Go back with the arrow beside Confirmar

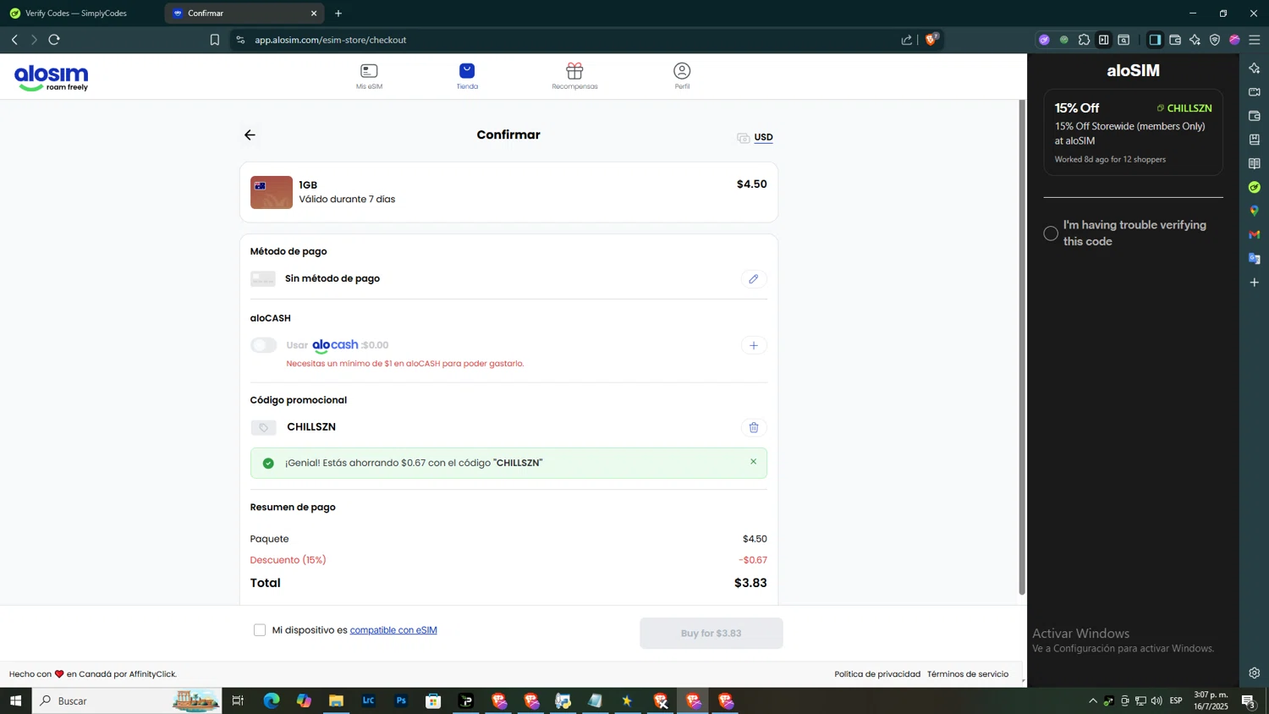click(250, 135)
